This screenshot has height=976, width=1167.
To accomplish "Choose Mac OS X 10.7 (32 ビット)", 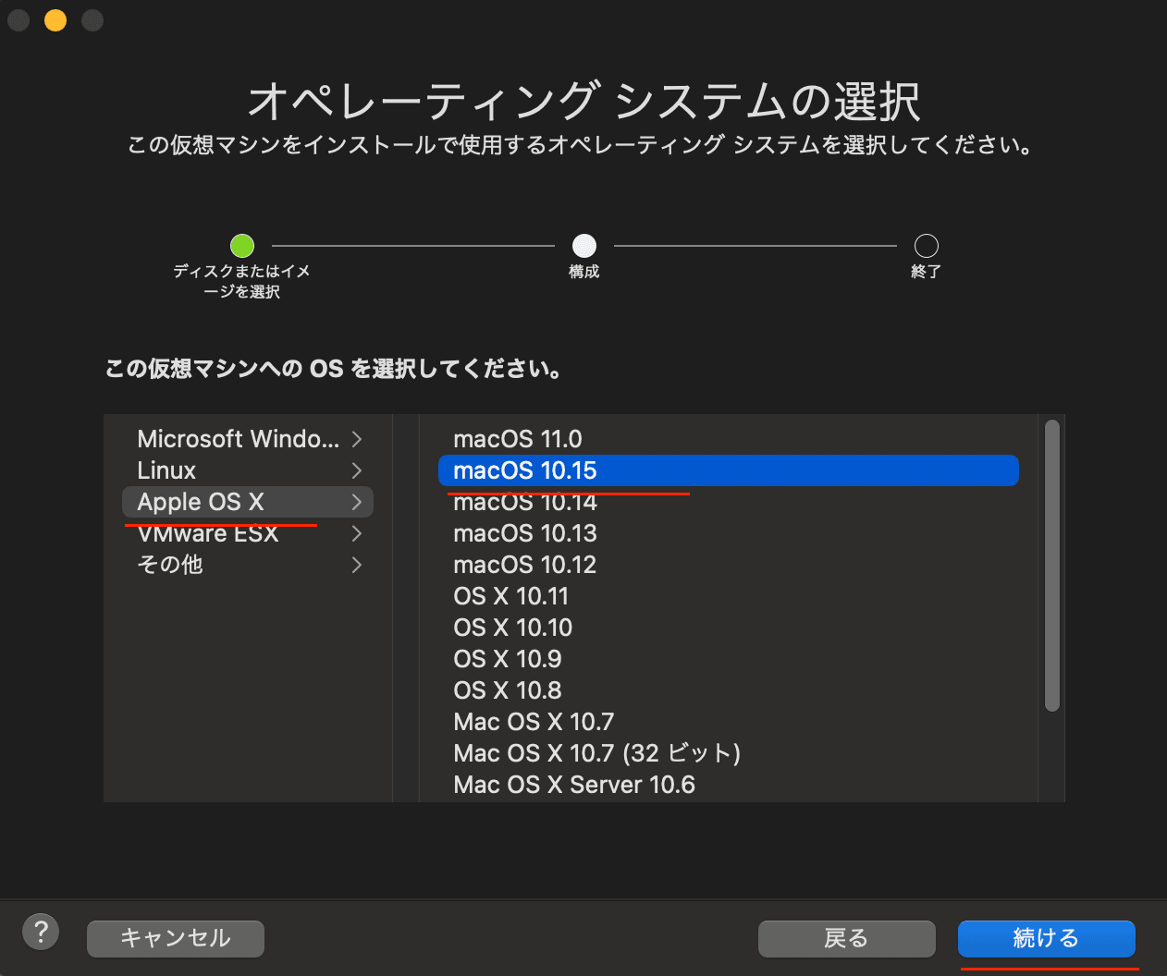I will click(x=596, y=753).
